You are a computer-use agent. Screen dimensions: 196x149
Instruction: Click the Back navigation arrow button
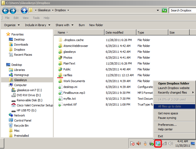[5, 10]
